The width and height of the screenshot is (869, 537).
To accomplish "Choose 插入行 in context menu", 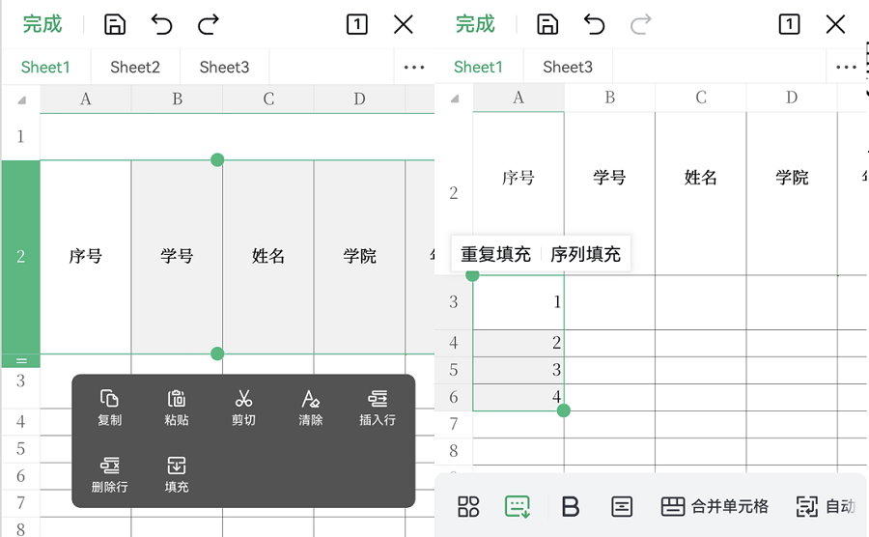I will pos(378,408).
